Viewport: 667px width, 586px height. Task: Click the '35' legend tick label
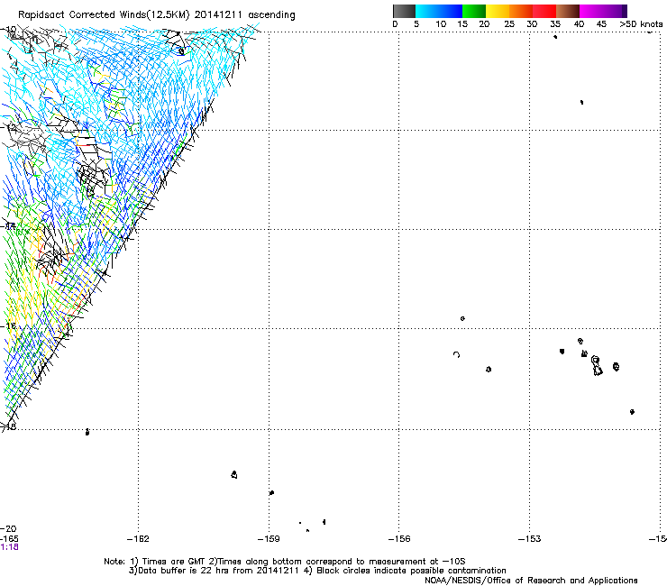[x=555, y=24]
